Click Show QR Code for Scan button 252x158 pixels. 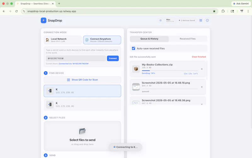(83, 80)
